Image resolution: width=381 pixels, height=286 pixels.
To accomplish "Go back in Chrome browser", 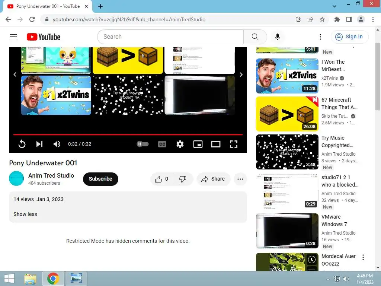I will (8, 19).
